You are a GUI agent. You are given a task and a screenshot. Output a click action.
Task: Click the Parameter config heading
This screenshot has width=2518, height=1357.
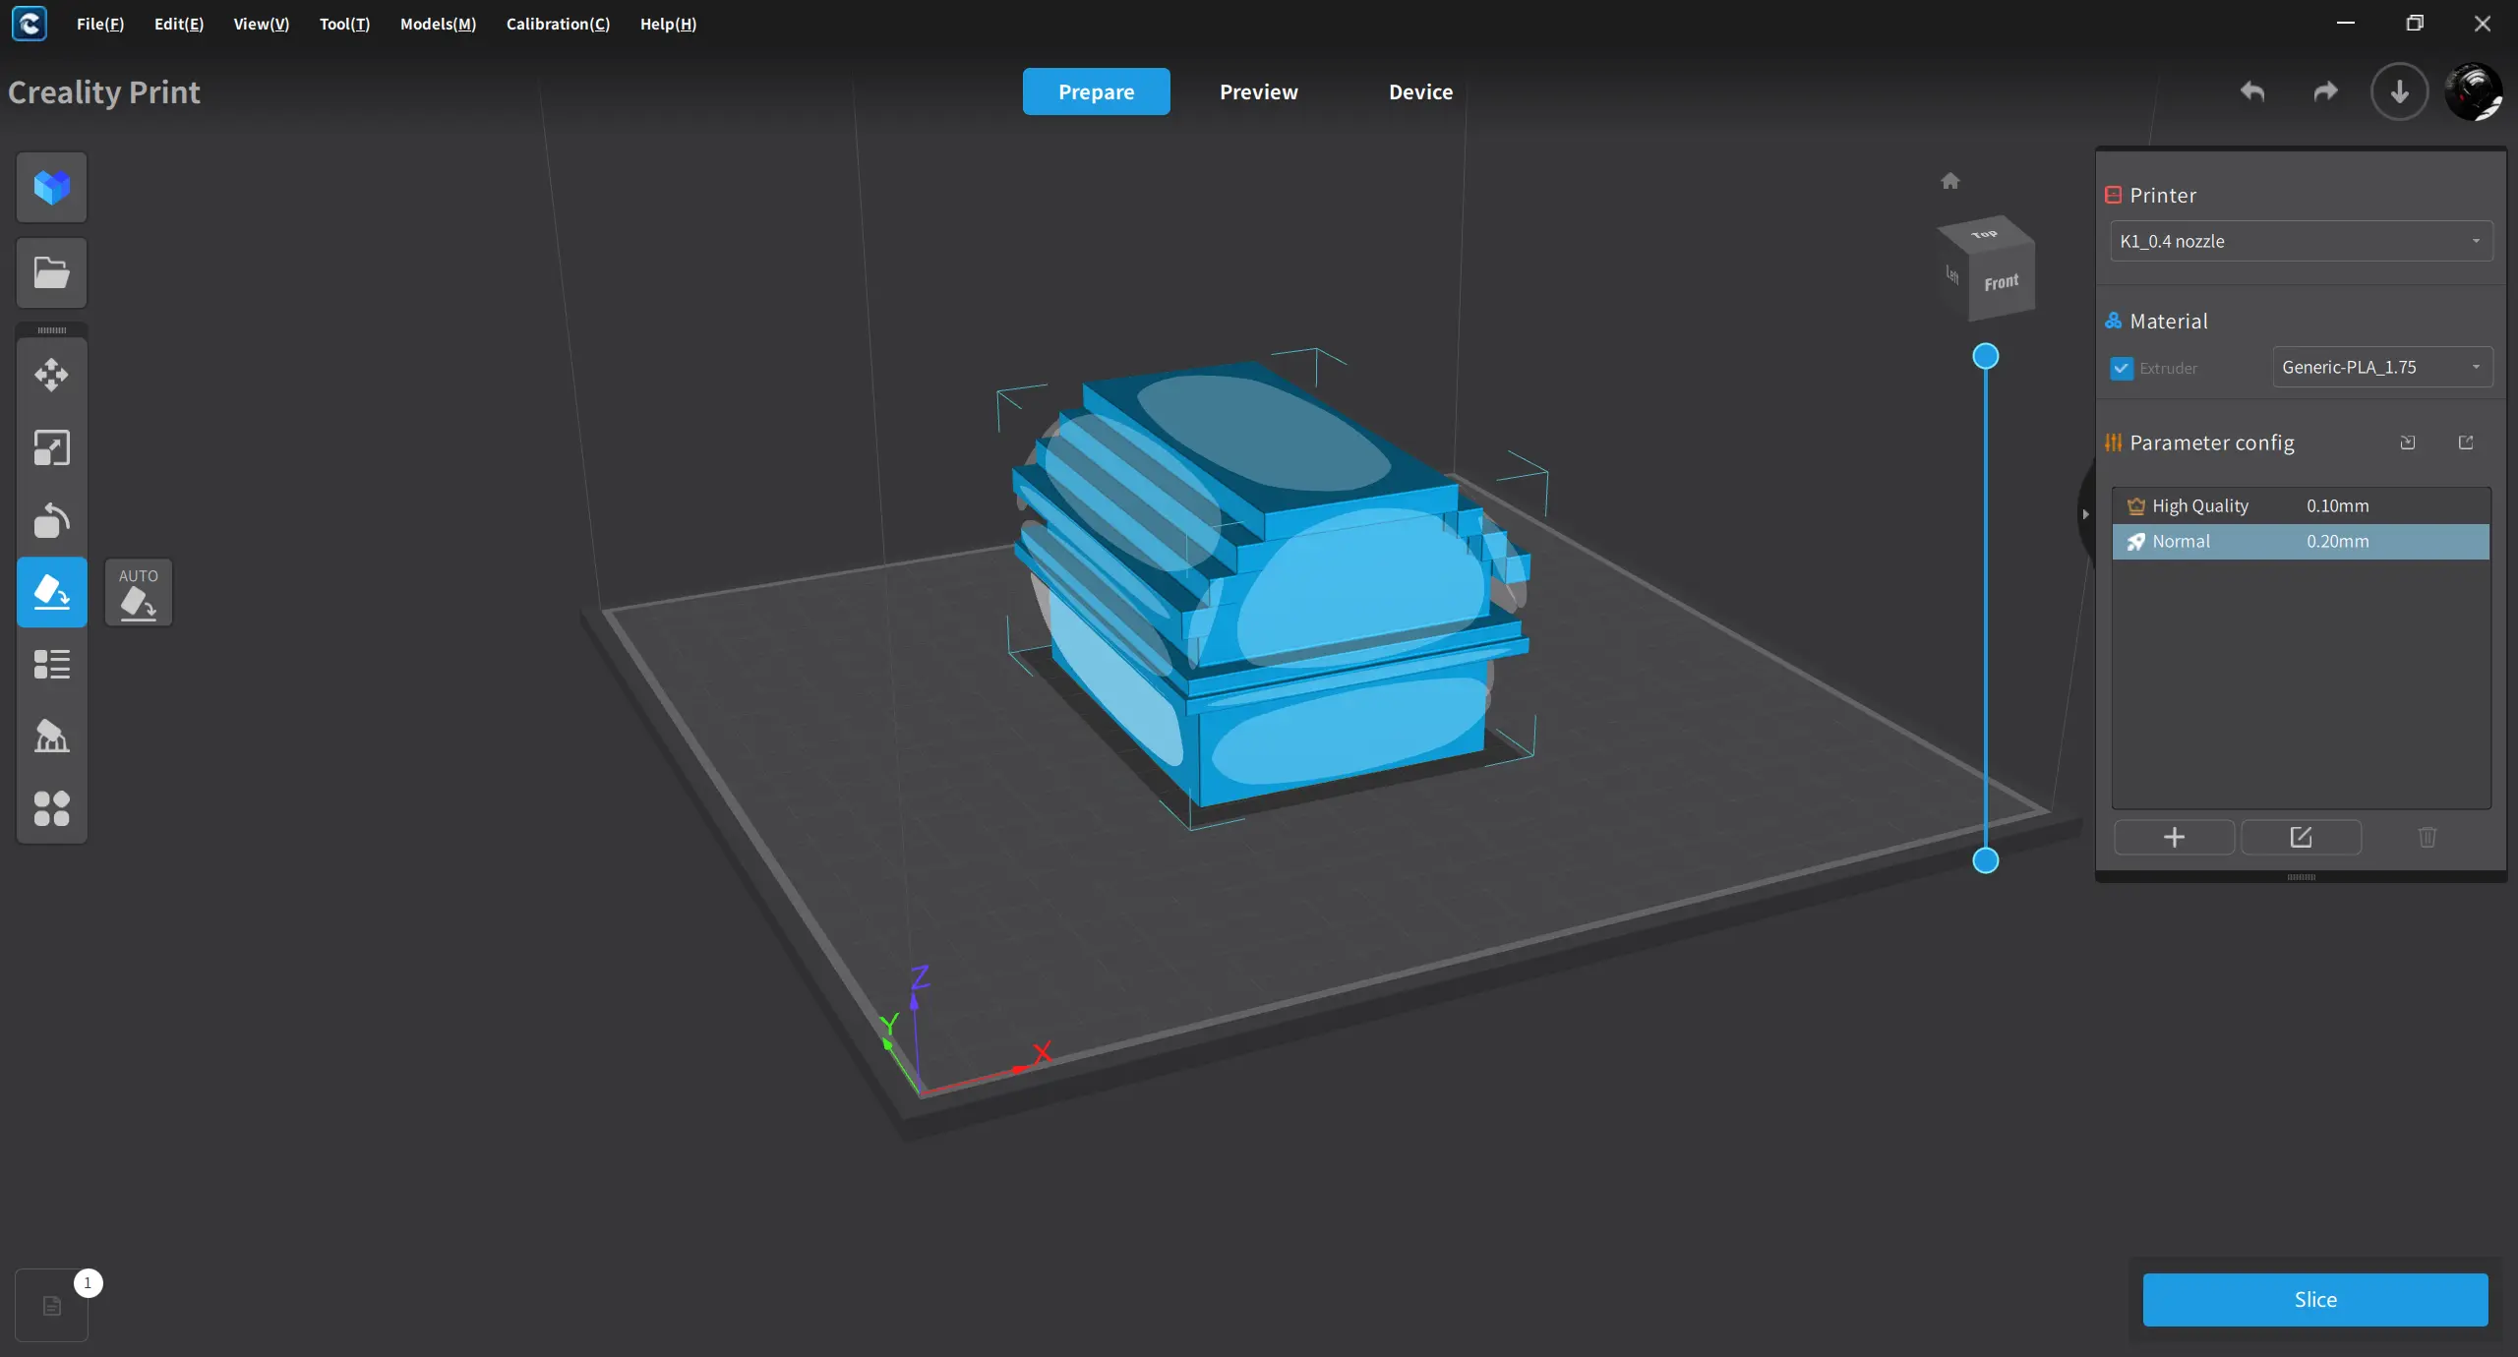2212,442
